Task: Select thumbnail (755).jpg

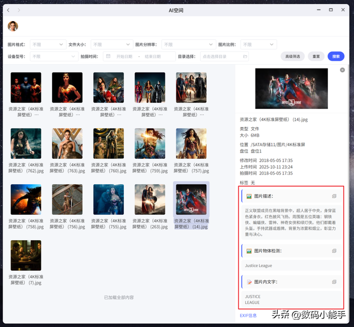Action: pos(108,199)
